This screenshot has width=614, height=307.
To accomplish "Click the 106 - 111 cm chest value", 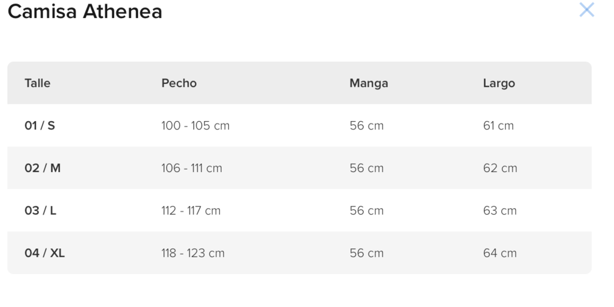I will coord(192,168).
